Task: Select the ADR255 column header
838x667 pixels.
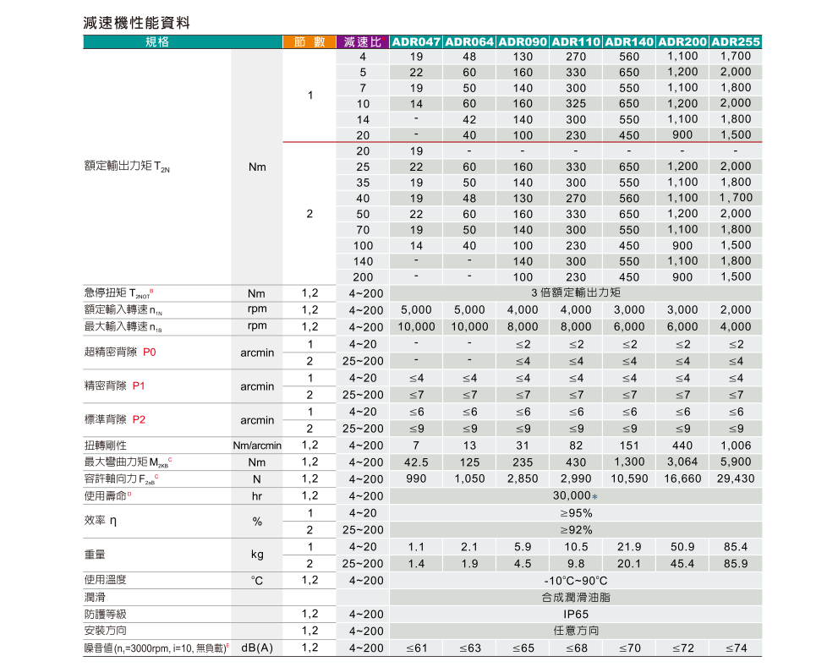Action: (736, 41)
